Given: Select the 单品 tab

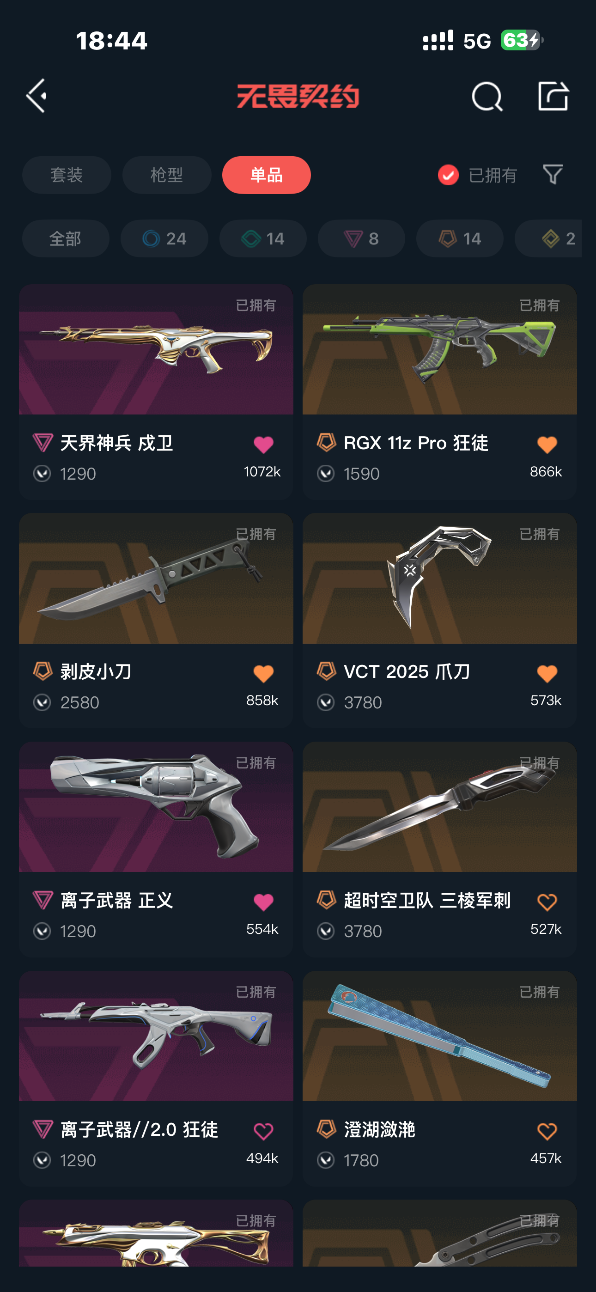Looking at the screenshot, I should 267,175.
